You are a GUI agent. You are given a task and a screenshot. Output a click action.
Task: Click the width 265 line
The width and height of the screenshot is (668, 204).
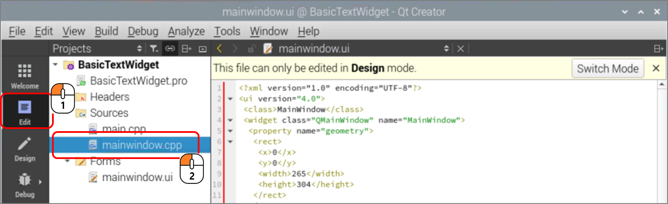click(301, 174)
